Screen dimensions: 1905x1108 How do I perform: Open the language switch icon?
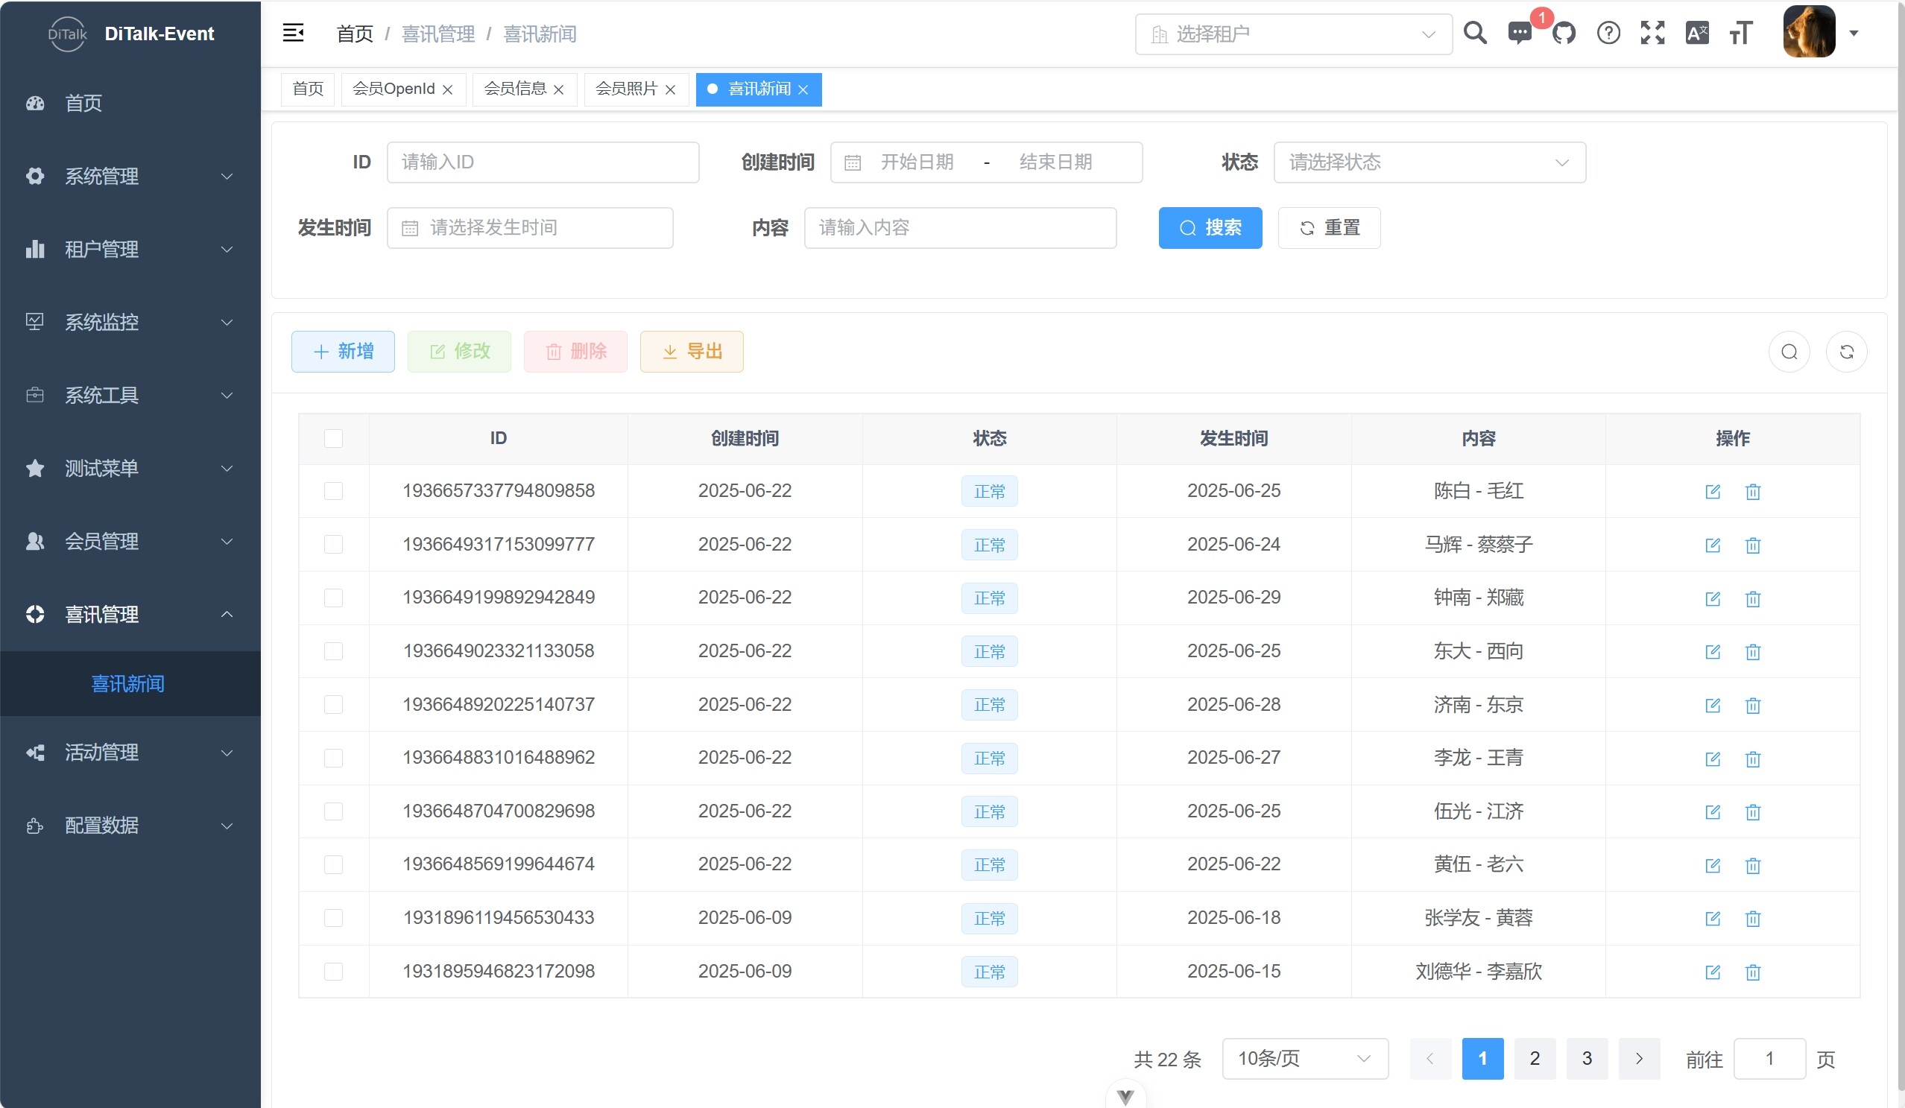pyautogui.click(x=1696, y=34)
